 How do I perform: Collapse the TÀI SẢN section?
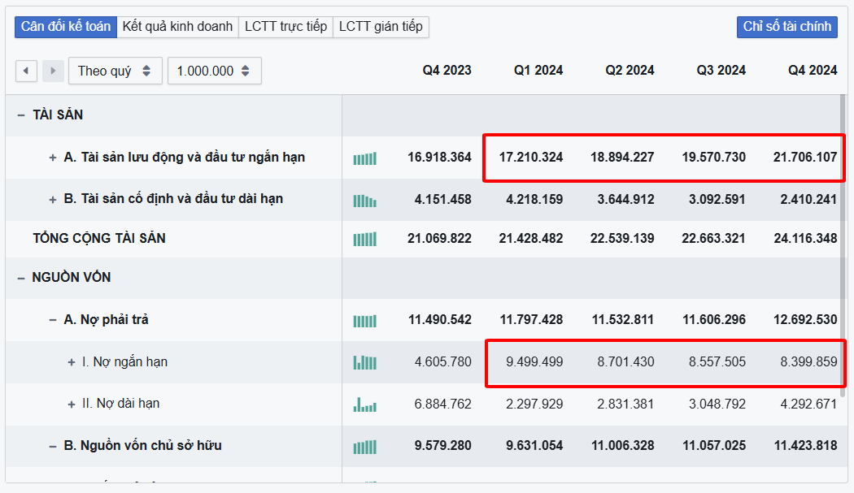pyautogui.click(x=21, y=115)
